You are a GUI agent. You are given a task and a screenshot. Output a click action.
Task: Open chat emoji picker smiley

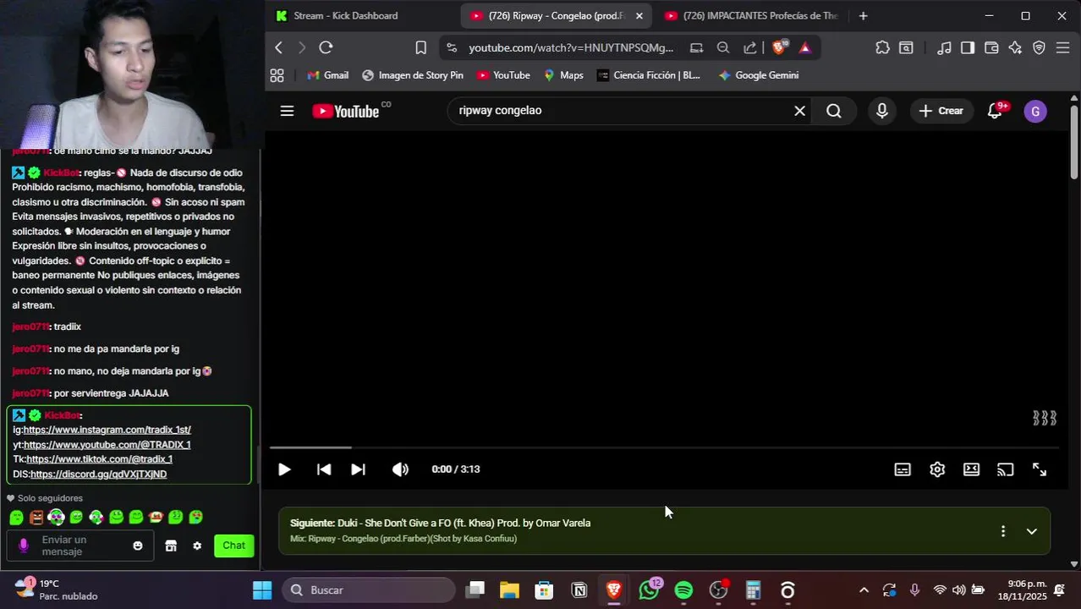click(138, 546)
